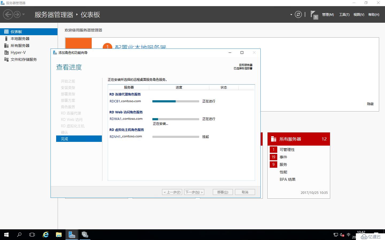Open the 帮助(H) menu
Image resolution: width=385 pixels, height=240 pixels.
click(x=374, y=15)
